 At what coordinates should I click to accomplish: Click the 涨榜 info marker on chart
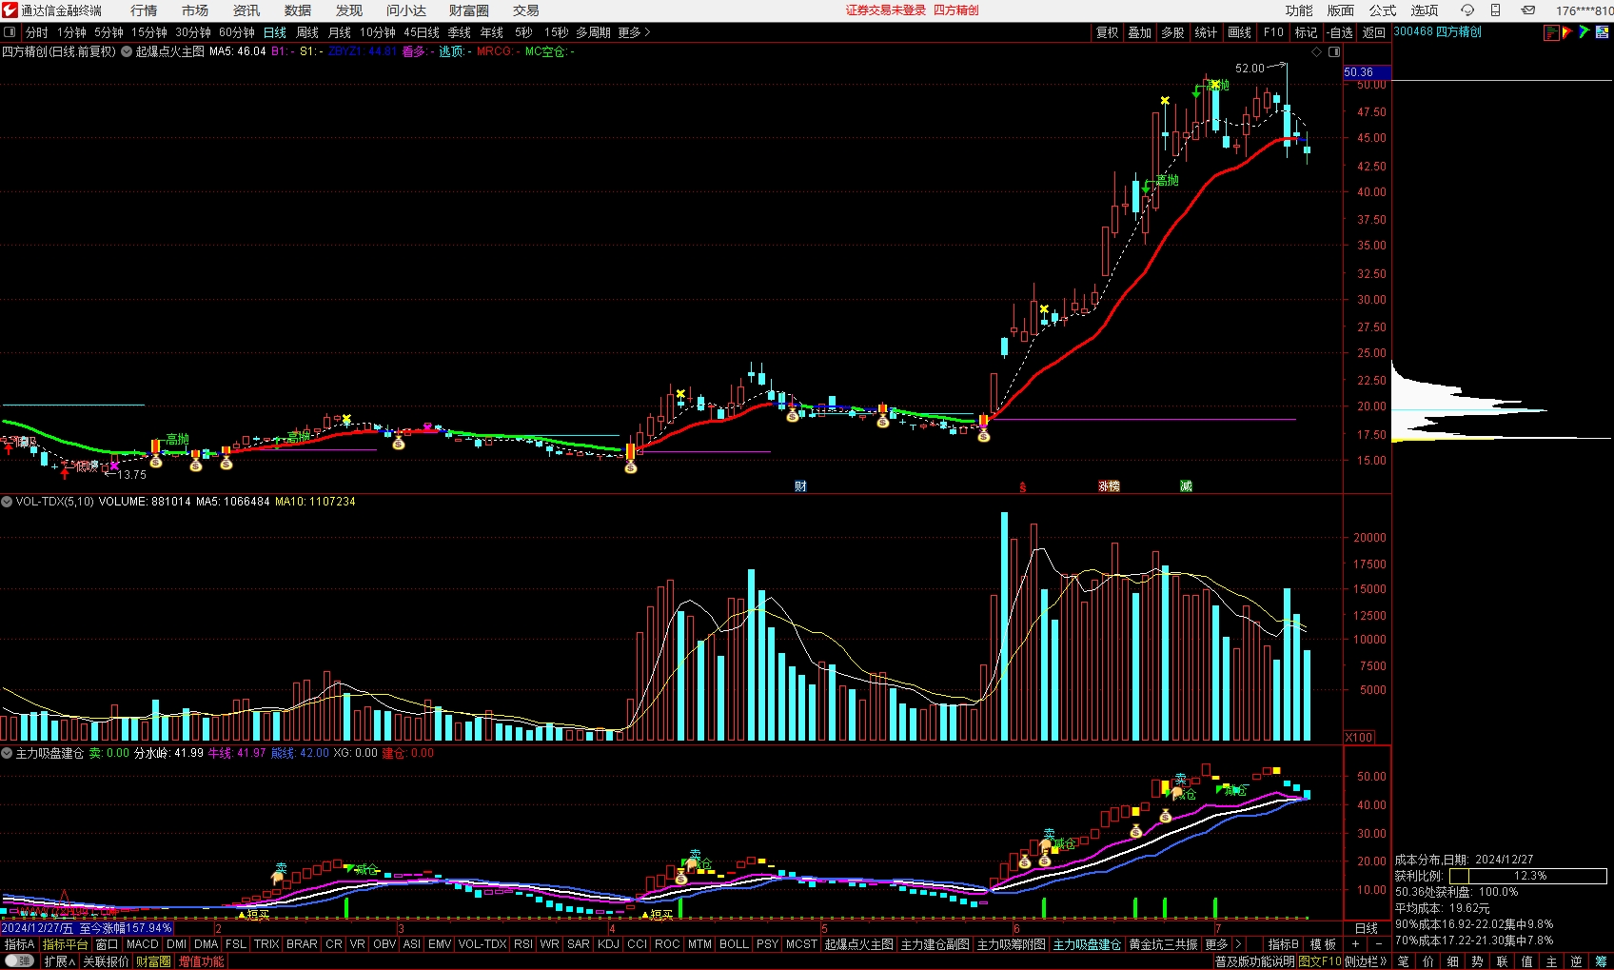[x=1109, y=486]
